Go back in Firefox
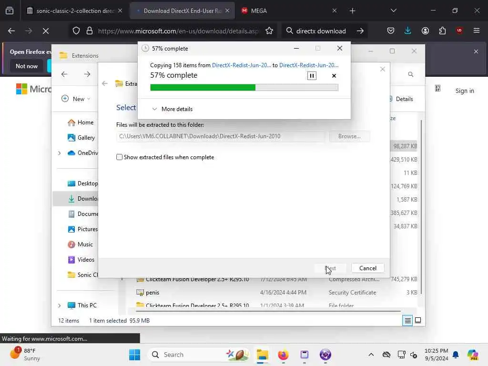488x366 pixels. (x=11, y=31)
